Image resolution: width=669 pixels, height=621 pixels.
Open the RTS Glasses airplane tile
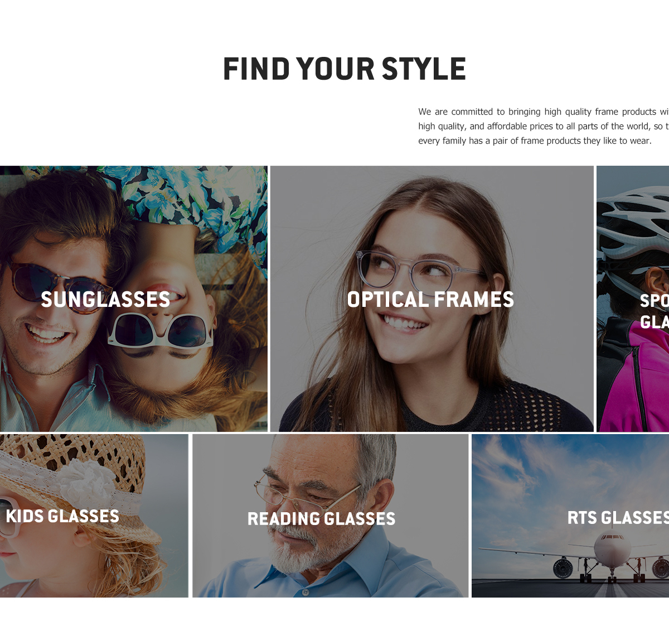pos(570,516)
